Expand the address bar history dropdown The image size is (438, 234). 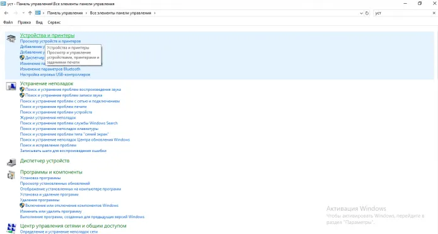pos(361,13)
